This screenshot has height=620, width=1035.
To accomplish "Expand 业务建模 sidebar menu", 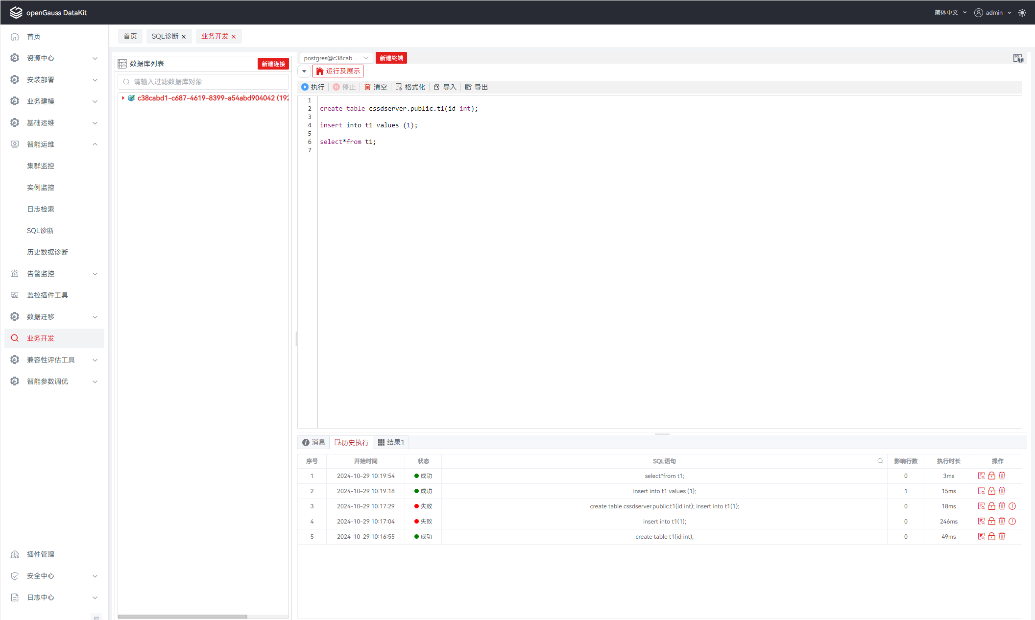I will pyautogui.click(x=54, y=101).
